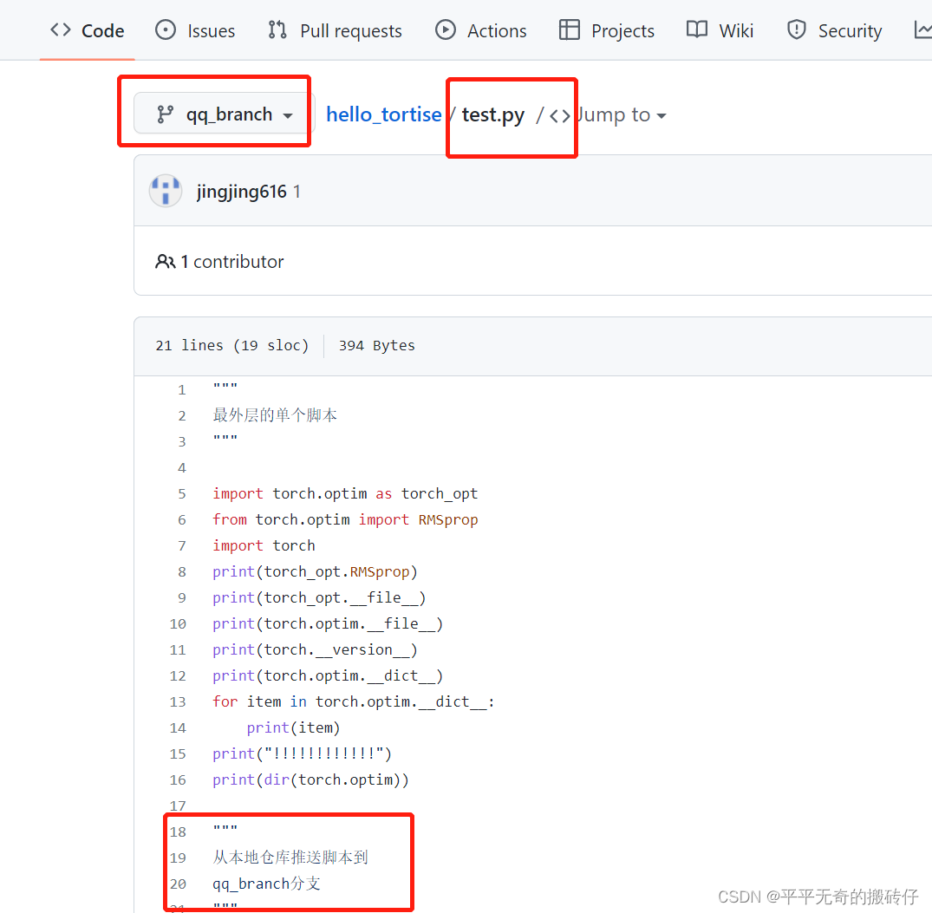Switch to the Issues tab
Viewport: 932px width, 913px height.
click(195, 30)
